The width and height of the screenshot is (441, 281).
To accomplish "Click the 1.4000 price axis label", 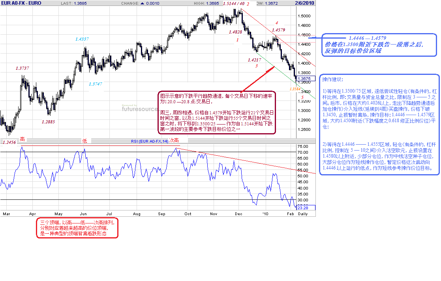I will pos(304,63).
